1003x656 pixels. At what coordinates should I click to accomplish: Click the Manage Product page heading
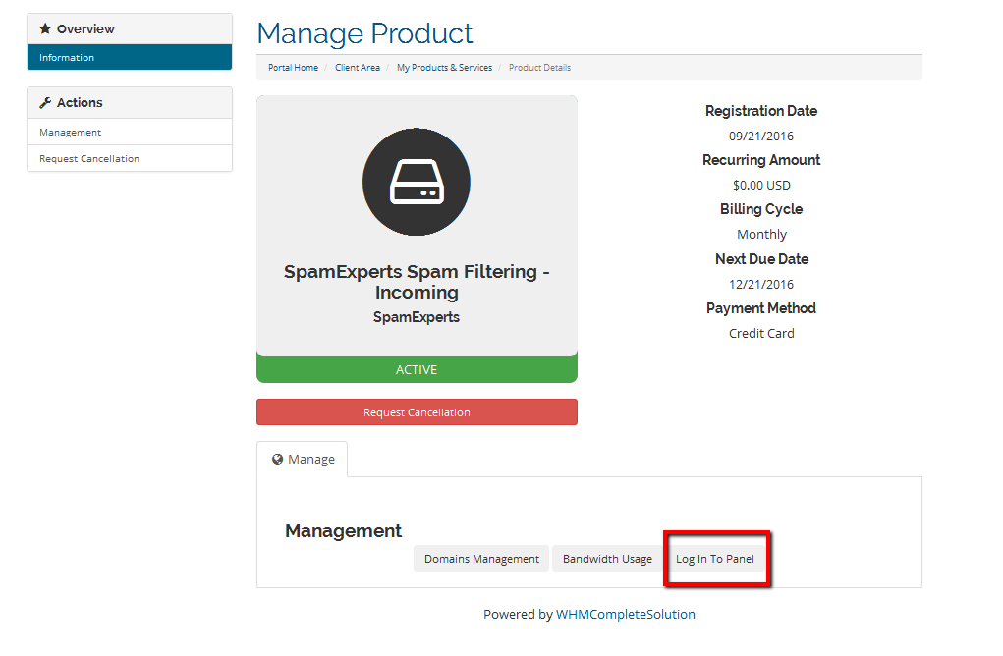[x=364, y=33]
